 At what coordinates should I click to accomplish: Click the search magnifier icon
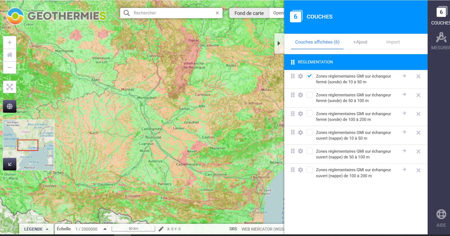coord(127,13)
